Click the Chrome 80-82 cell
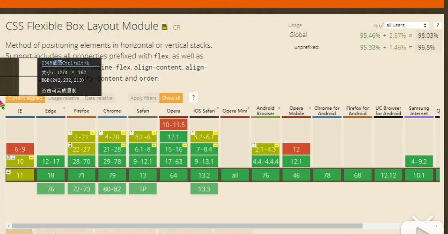The height and width of the screenshot is (234, 448). coord(112,189)
